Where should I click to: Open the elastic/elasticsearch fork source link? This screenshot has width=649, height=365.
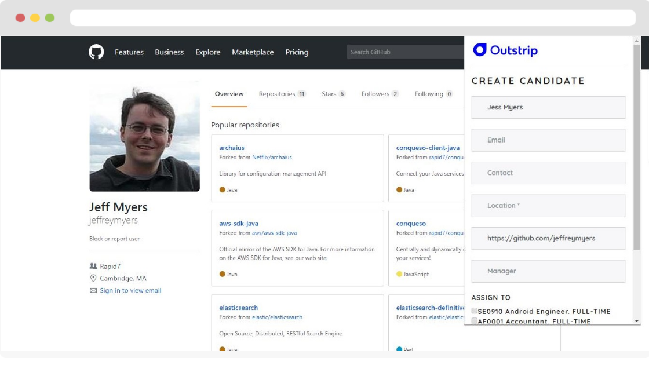pyautogui.click(x=278, y=317)
